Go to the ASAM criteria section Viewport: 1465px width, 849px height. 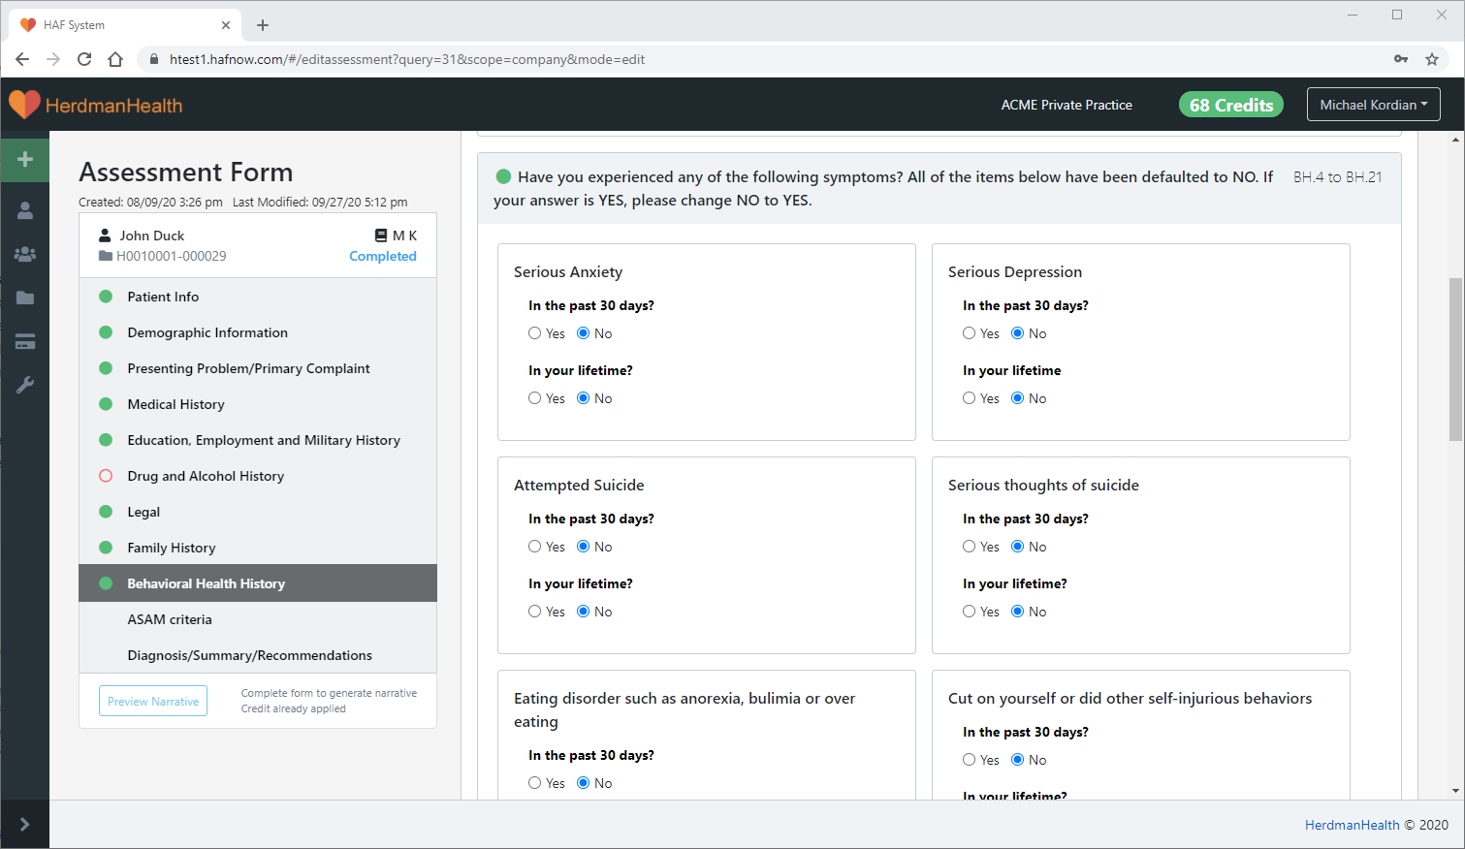pyautogui.click(x=170, y=619)
